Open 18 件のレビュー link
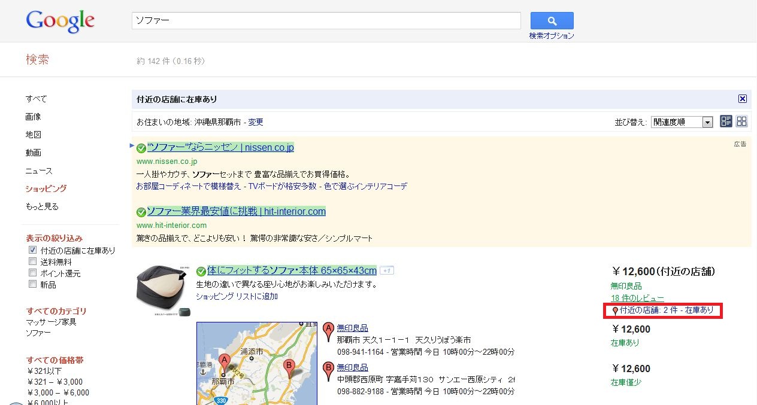This screenshot has height=405, width=757. 637,298
